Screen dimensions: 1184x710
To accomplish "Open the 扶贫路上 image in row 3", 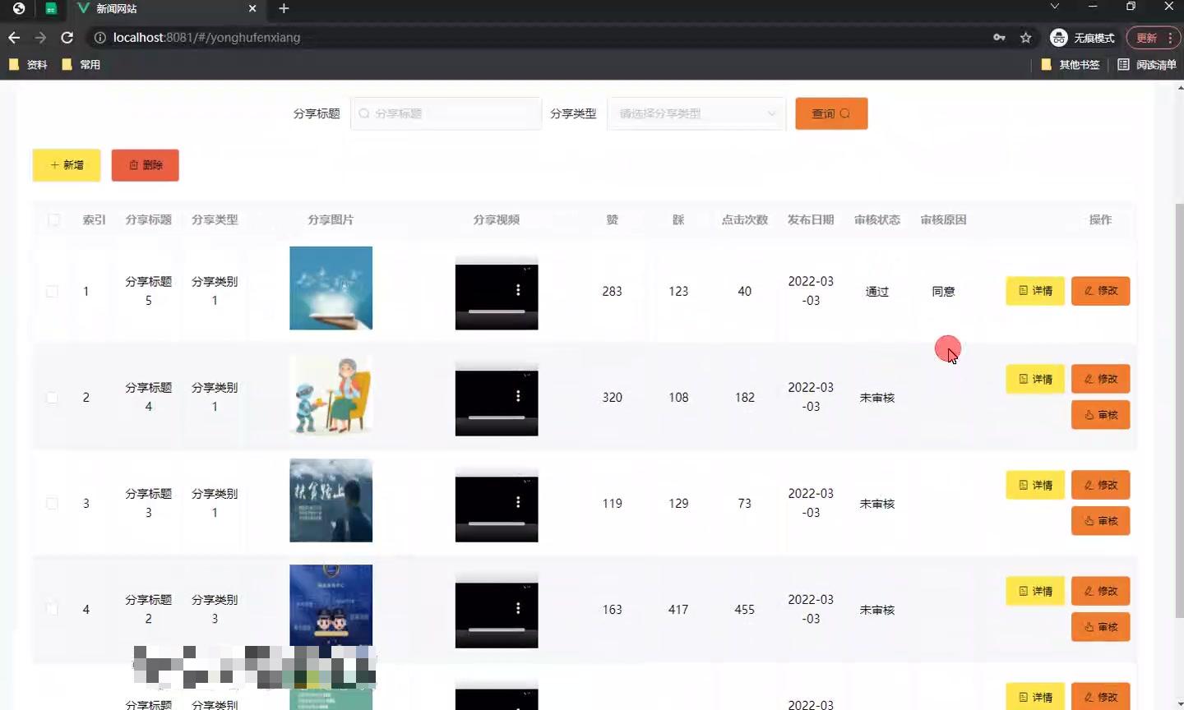I will pyautogui.click(x=331, y=500).
